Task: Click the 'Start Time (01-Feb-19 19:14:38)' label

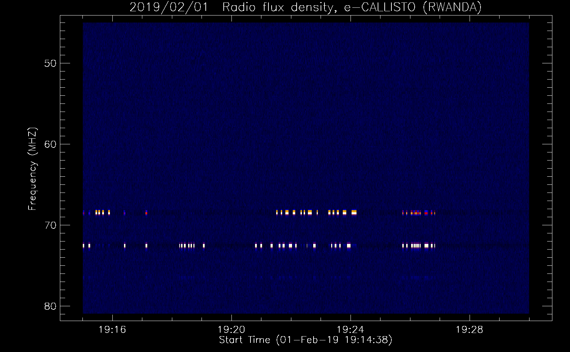Action: click(x=305, y=340)
